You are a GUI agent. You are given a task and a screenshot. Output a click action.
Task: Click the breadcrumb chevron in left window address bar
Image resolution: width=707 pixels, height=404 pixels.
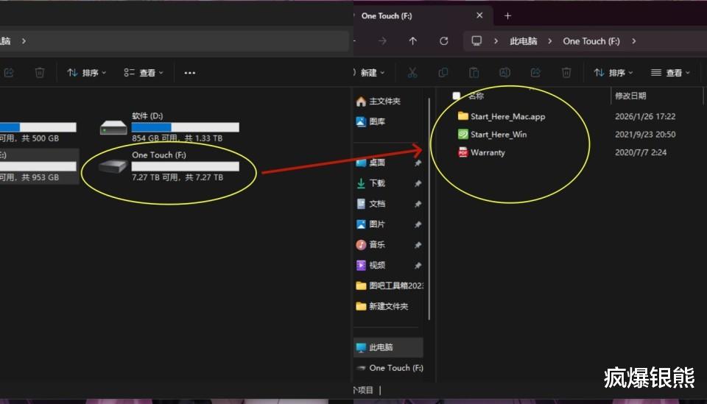24,41
